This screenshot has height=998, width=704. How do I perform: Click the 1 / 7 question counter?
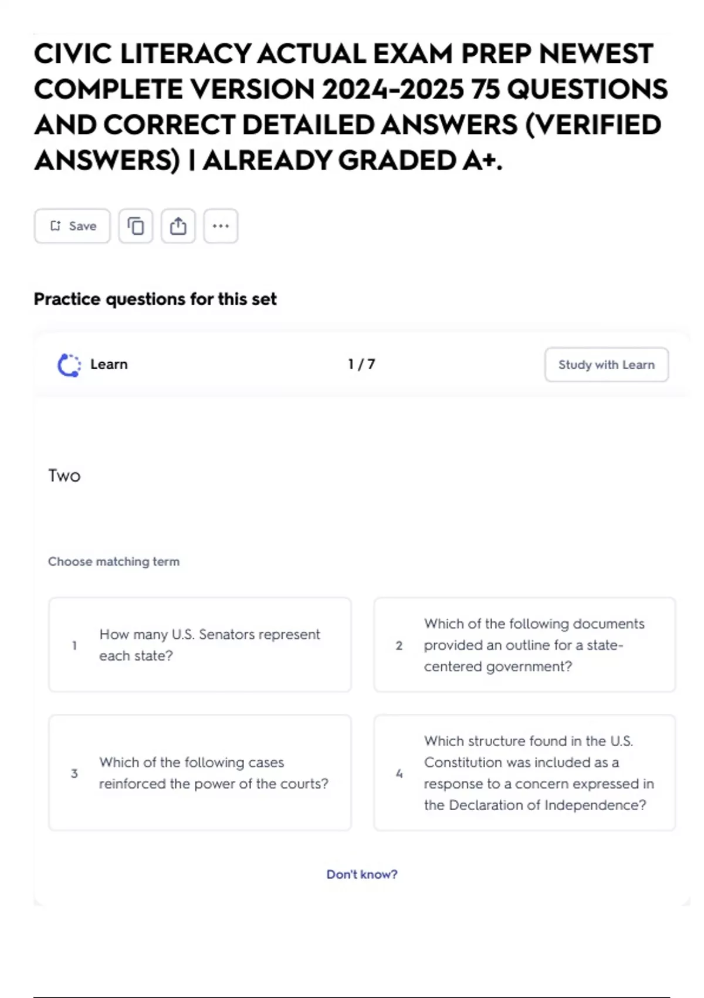[361, 365]
